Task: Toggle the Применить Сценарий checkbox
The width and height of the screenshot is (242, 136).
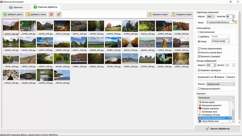Action: click(x=199, y=56)
